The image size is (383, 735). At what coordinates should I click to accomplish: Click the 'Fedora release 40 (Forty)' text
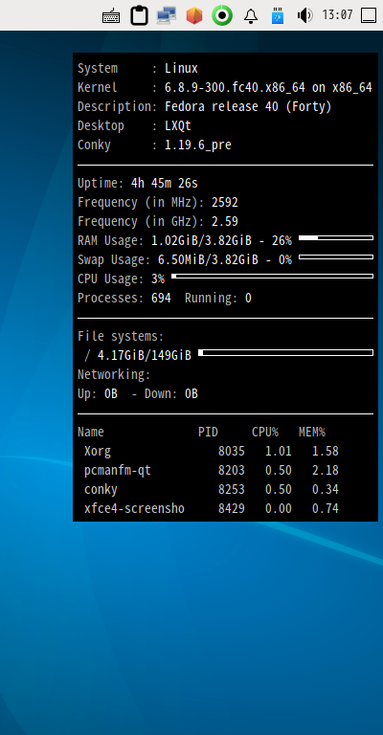[x=248, y=107]
